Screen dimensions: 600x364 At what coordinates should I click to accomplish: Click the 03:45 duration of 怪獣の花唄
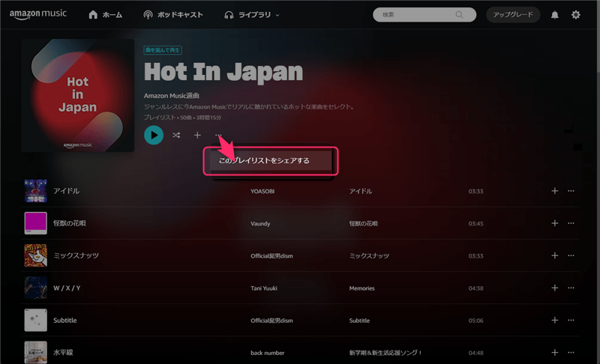pyautogui.click(x=475, y=223)
